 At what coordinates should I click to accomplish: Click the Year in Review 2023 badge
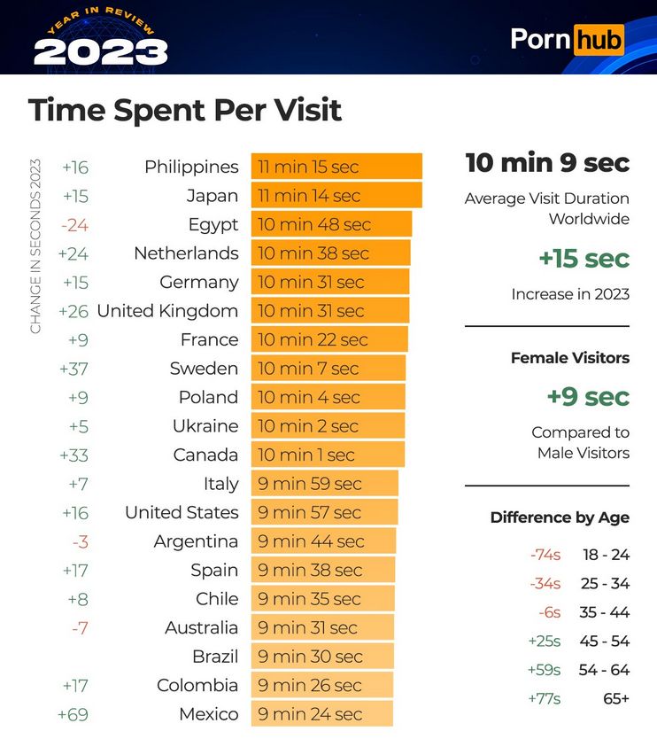tap(100, 37)
